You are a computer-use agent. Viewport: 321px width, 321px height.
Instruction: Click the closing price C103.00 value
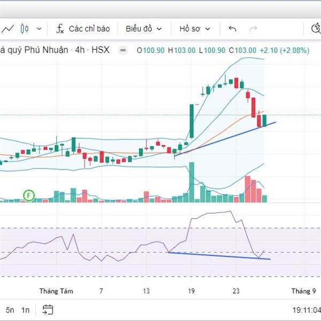[x=242, y=50]
